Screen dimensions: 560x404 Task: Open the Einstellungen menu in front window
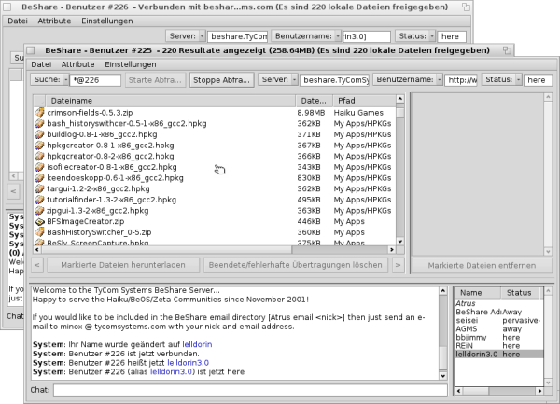(130, 64)
